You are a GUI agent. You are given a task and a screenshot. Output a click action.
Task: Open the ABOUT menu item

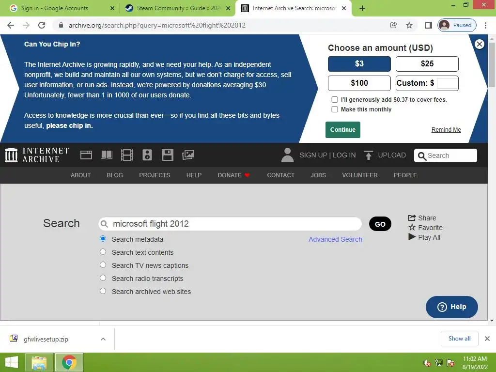pos(81,175)
